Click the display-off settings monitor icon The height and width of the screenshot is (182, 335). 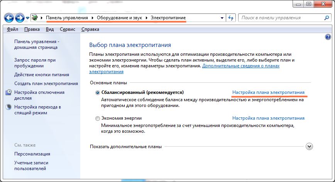pyautogui.click(x=8, y=92)
